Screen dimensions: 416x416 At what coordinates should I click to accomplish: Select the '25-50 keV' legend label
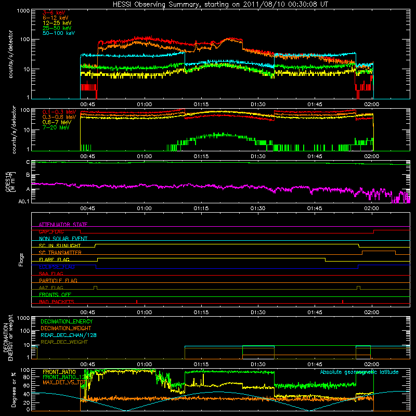(57, 28)
